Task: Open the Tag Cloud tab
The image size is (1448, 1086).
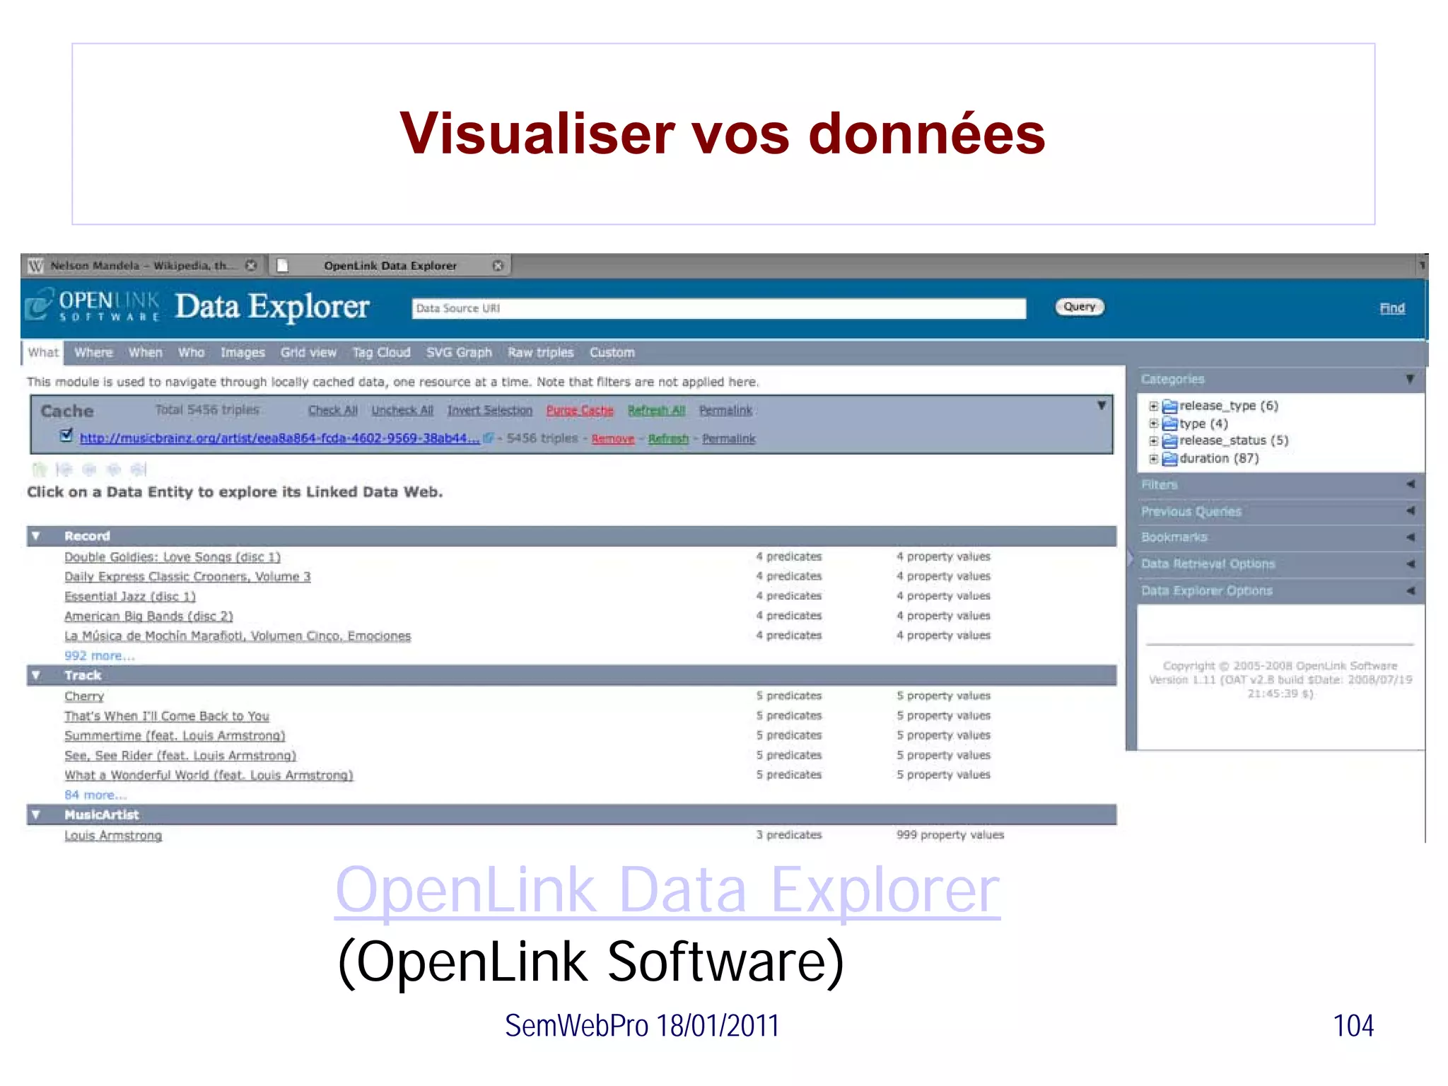Action: point(381,352)
